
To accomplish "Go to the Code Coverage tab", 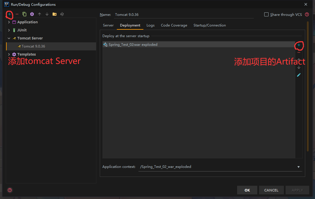I will pos(174,25).
